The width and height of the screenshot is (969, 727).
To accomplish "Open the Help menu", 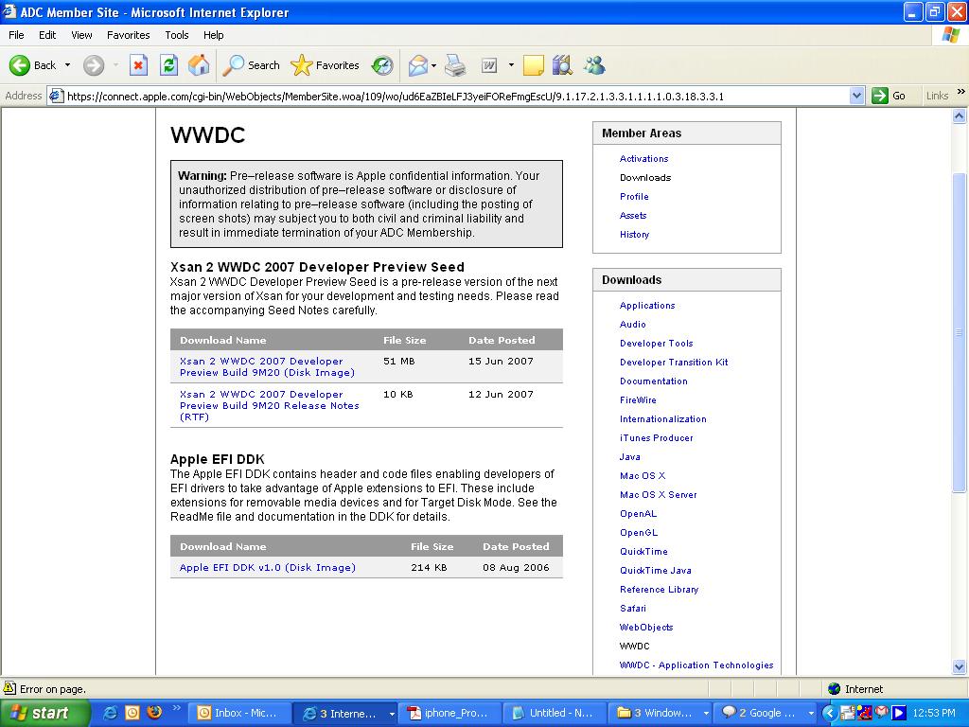I will coord(213,35).
